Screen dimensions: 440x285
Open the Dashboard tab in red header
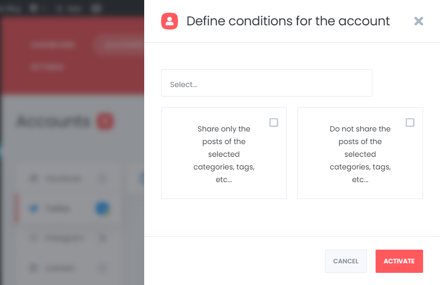coord(52,45)
